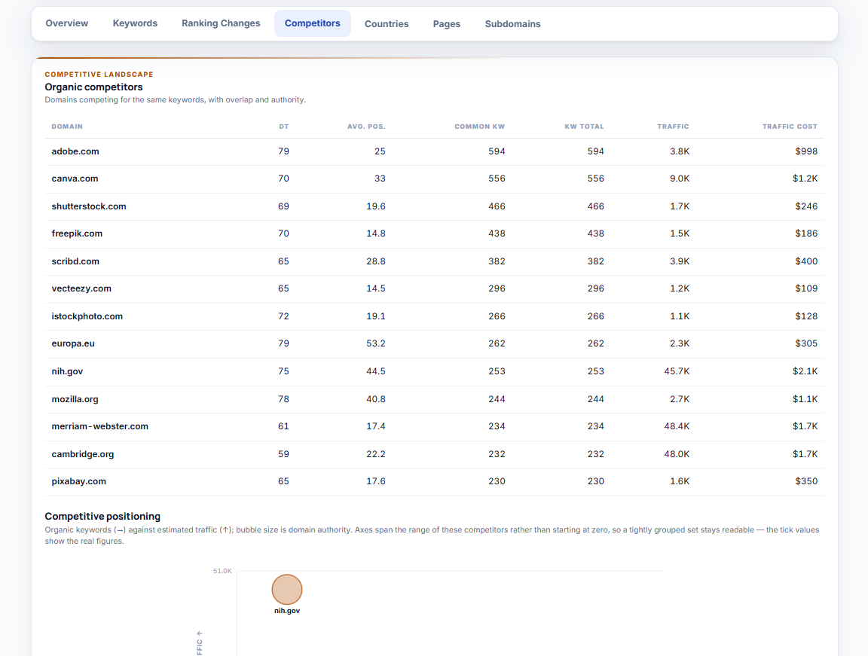
Task: Click the COMMON KW column header
Action: pyautogui.click(x=479, y=127)
